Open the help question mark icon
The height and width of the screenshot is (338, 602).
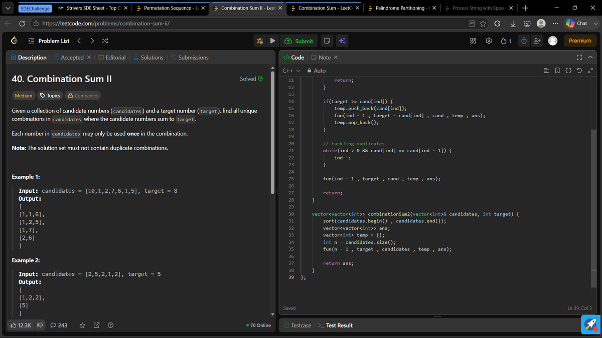(110, 325)
